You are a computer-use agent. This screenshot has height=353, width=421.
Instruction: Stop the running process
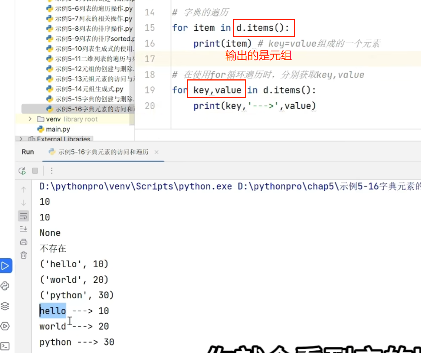[35, 171]
